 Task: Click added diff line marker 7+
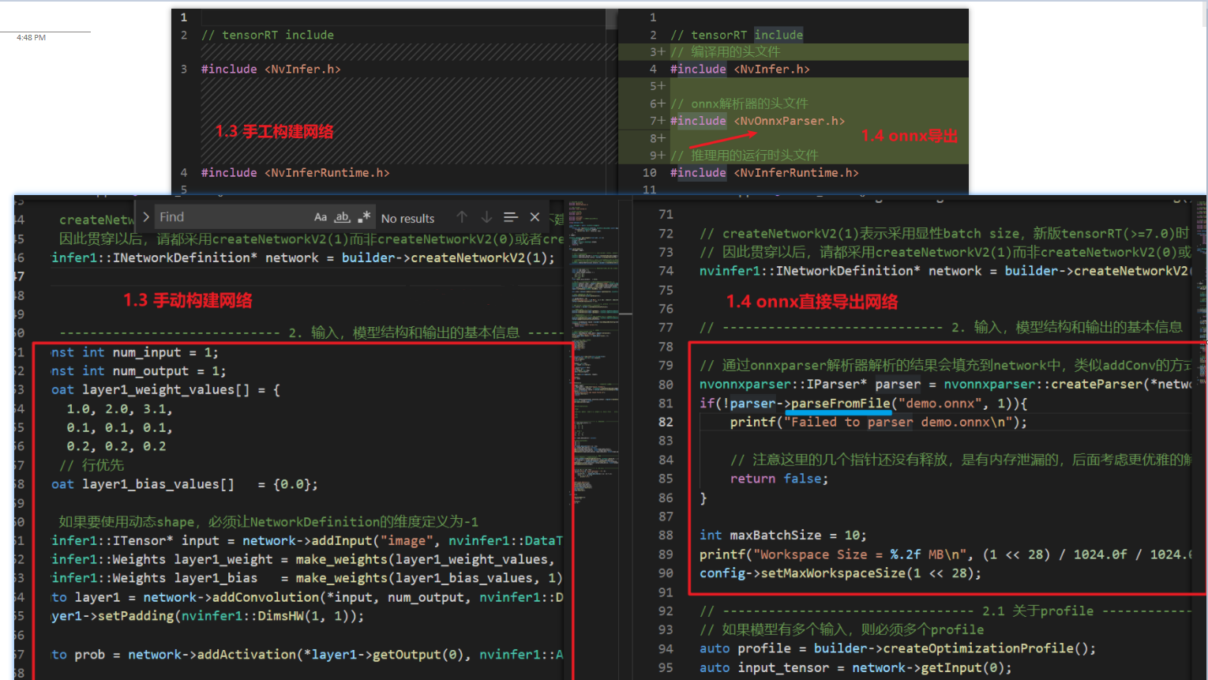657,121
